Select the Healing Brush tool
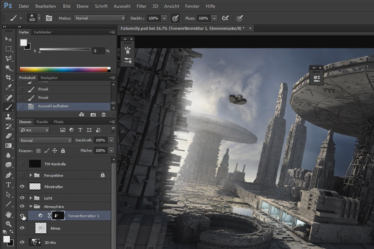Image resolution: width=374 pixels, height=249 pixels. [8, 98]
